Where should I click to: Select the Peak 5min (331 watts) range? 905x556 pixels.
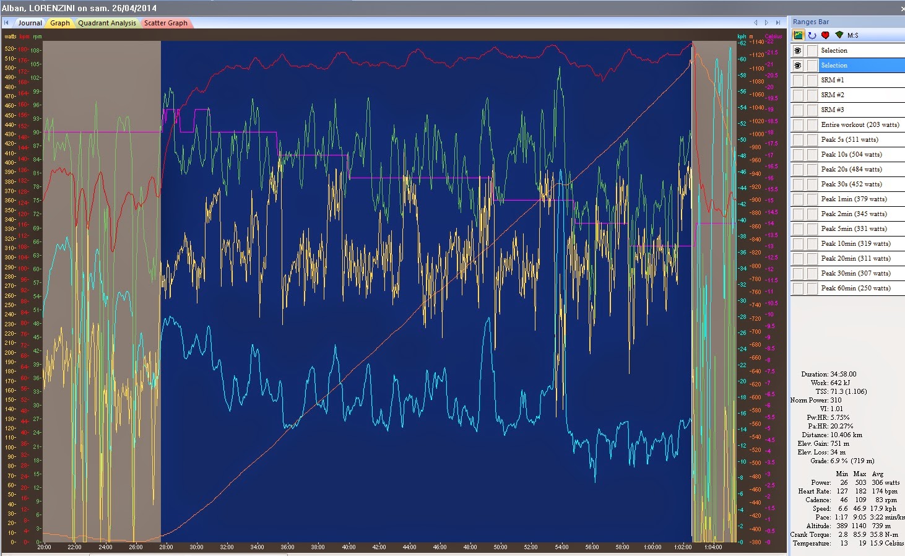(x=861, y=229)
